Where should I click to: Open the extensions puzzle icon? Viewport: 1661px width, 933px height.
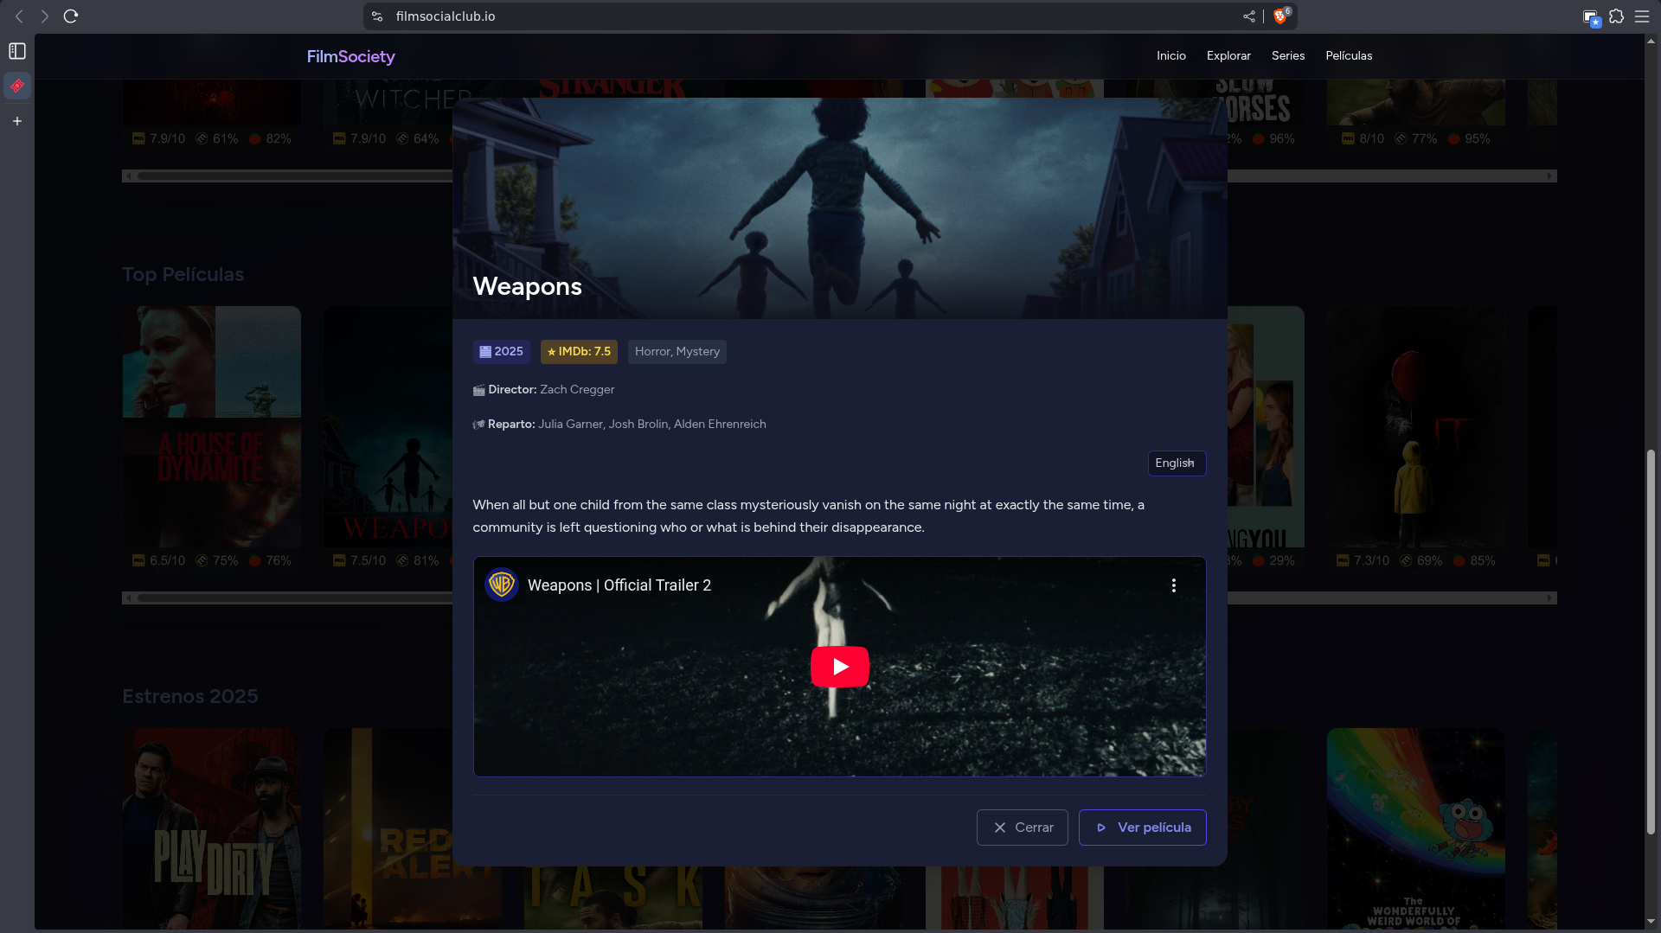tap(1616, 16)
